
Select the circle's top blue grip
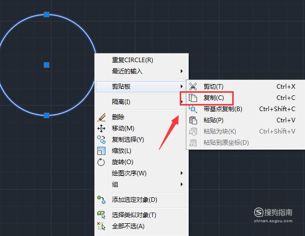click(46, 14)
